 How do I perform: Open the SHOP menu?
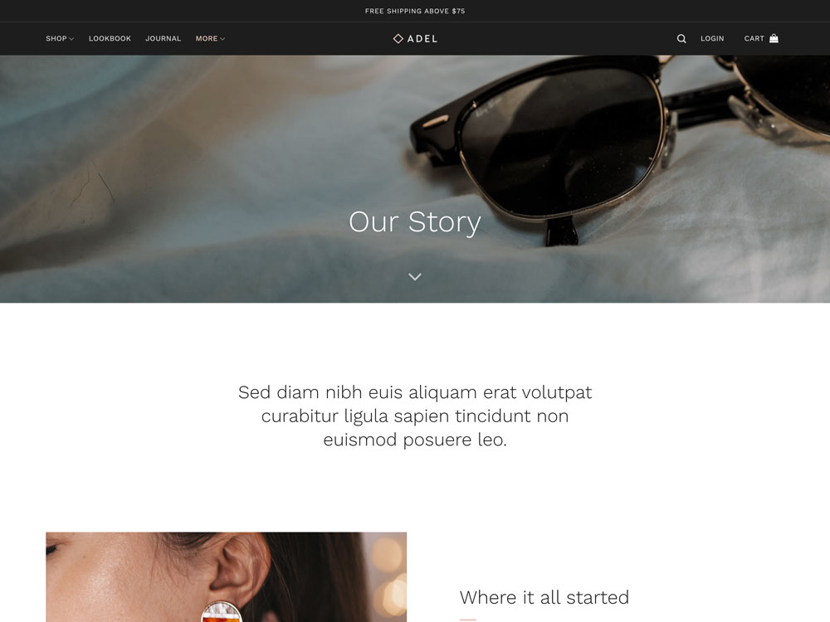[x=56, y=39]
